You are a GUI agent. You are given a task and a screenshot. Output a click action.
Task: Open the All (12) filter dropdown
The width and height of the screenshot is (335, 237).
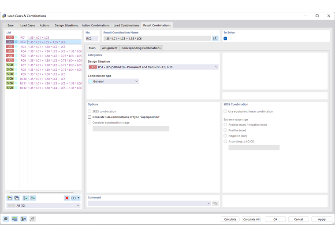click(44, 205)
